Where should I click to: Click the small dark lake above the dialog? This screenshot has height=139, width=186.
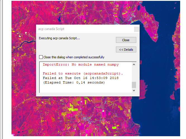[x=59, y=19]
